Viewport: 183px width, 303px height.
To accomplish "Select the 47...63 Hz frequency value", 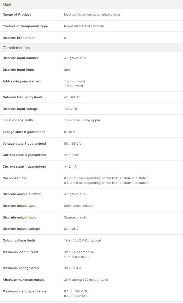I will click(x=72, y=97).
